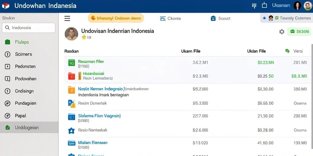Image resolution: width=313 pixels, height=156 pixels.
Task: Click the Papal compass icon
Action: 7,115
